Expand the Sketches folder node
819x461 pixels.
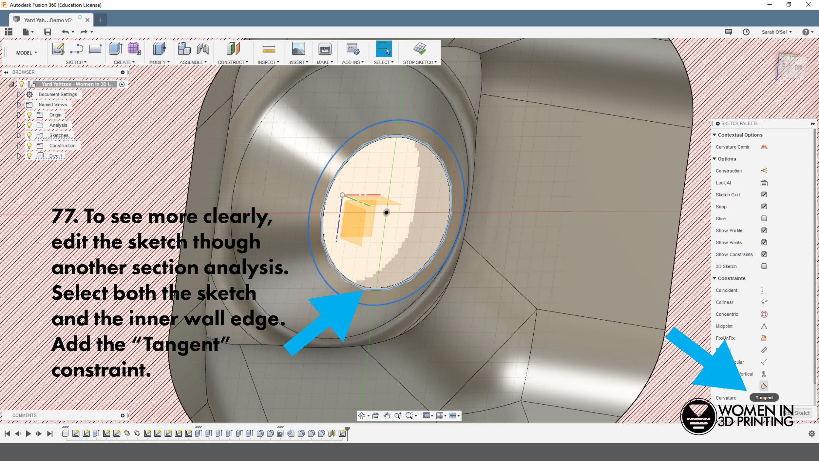pos(19,135)
